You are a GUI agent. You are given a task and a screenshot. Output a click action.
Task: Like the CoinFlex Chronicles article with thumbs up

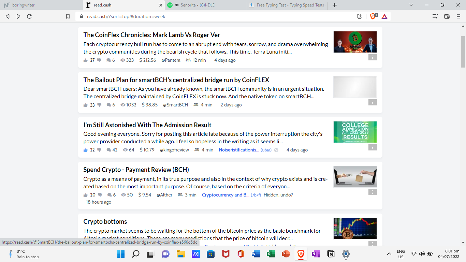86,60
